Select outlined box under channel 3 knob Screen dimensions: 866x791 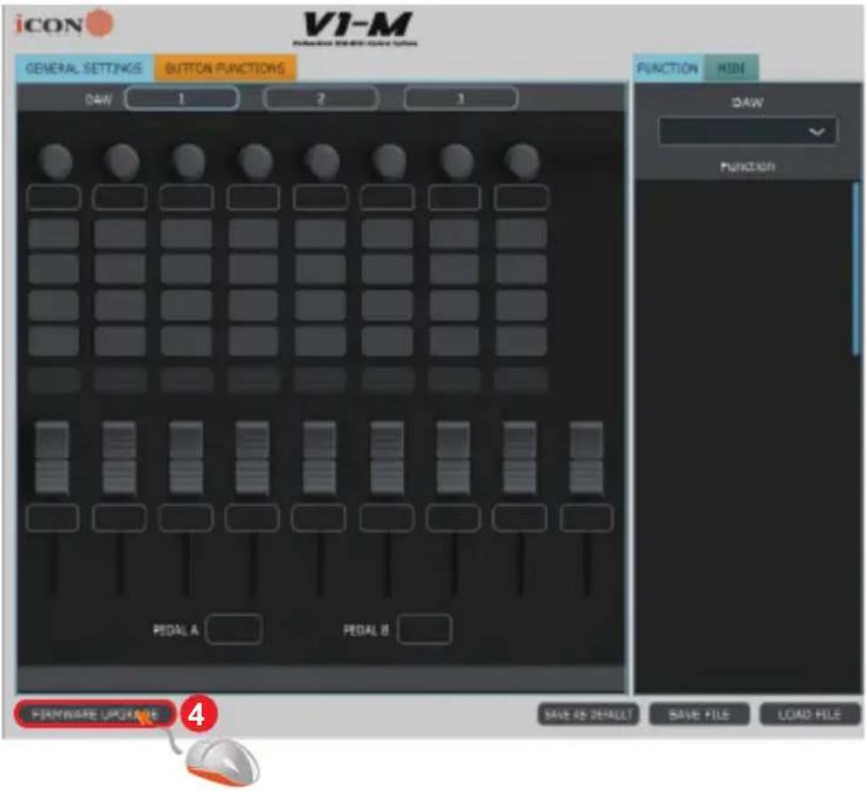pyautogui.click(x=187, y=197)
